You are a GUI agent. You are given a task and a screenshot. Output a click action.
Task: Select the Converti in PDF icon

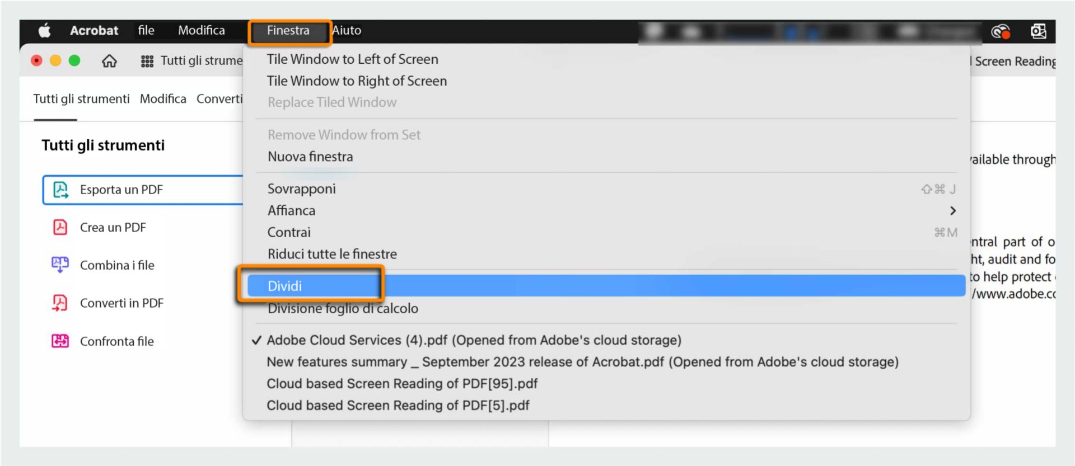point(60,303)
